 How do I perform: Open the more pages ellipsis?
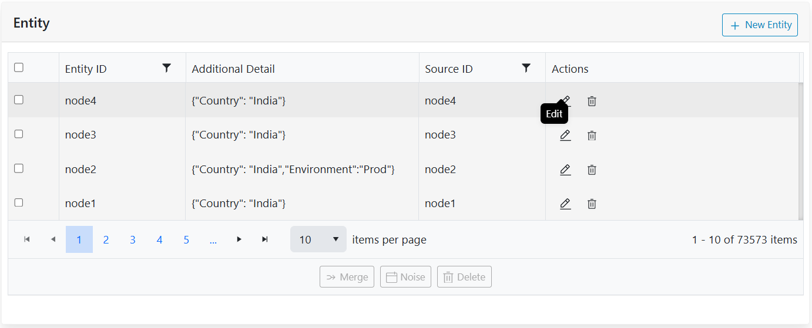coord(213,239)
